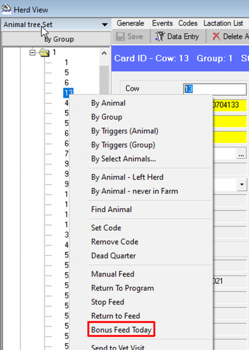Select Stop Feed menu item

107,302
